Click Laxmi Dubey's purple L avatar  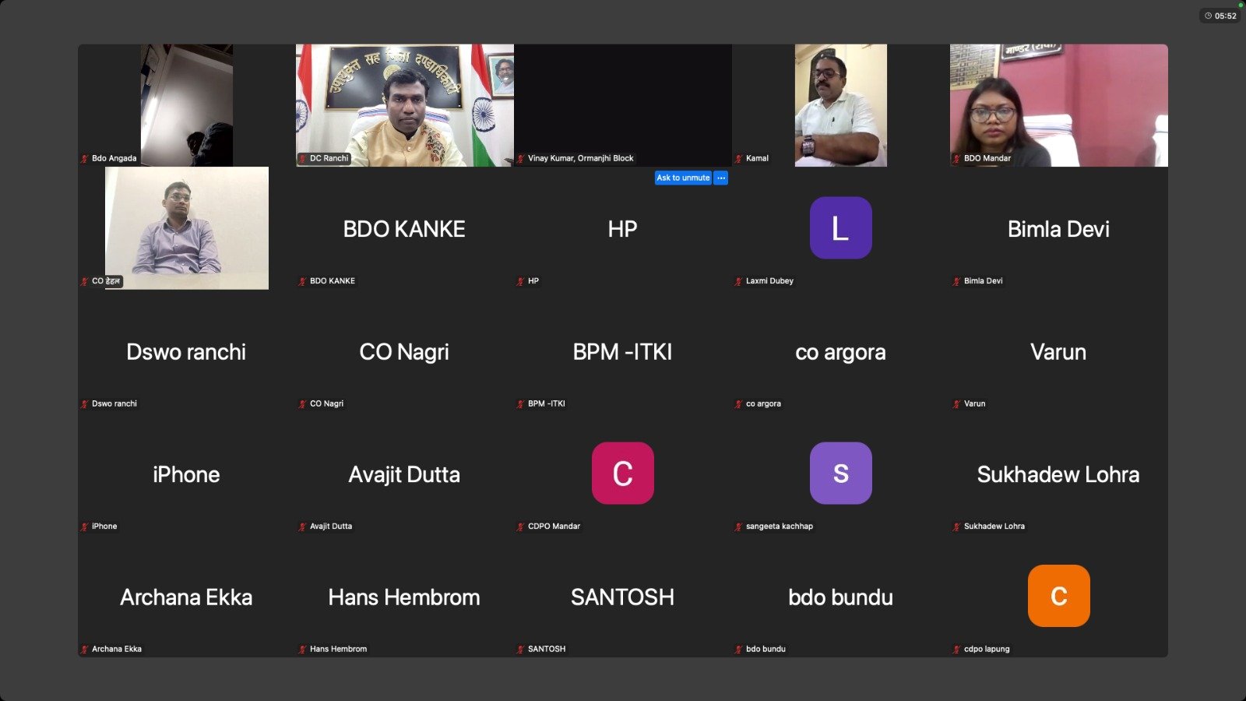pyautogui.click(x=841, y=227)
